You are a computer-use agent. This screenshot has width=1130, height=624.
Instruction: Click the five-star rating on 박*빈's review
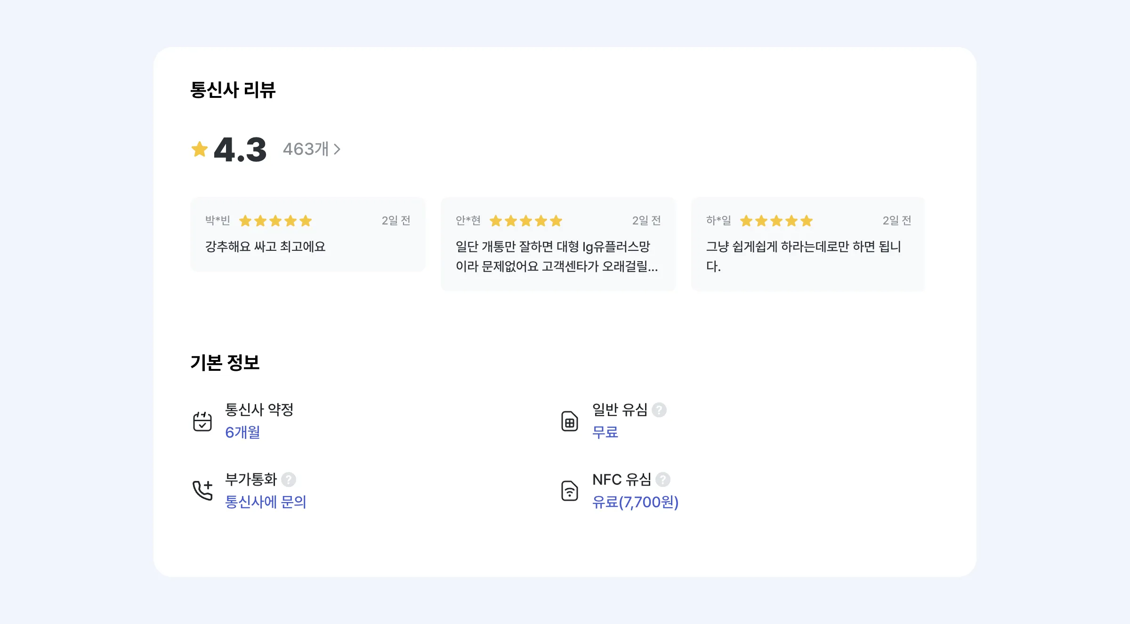coord(275,221)
